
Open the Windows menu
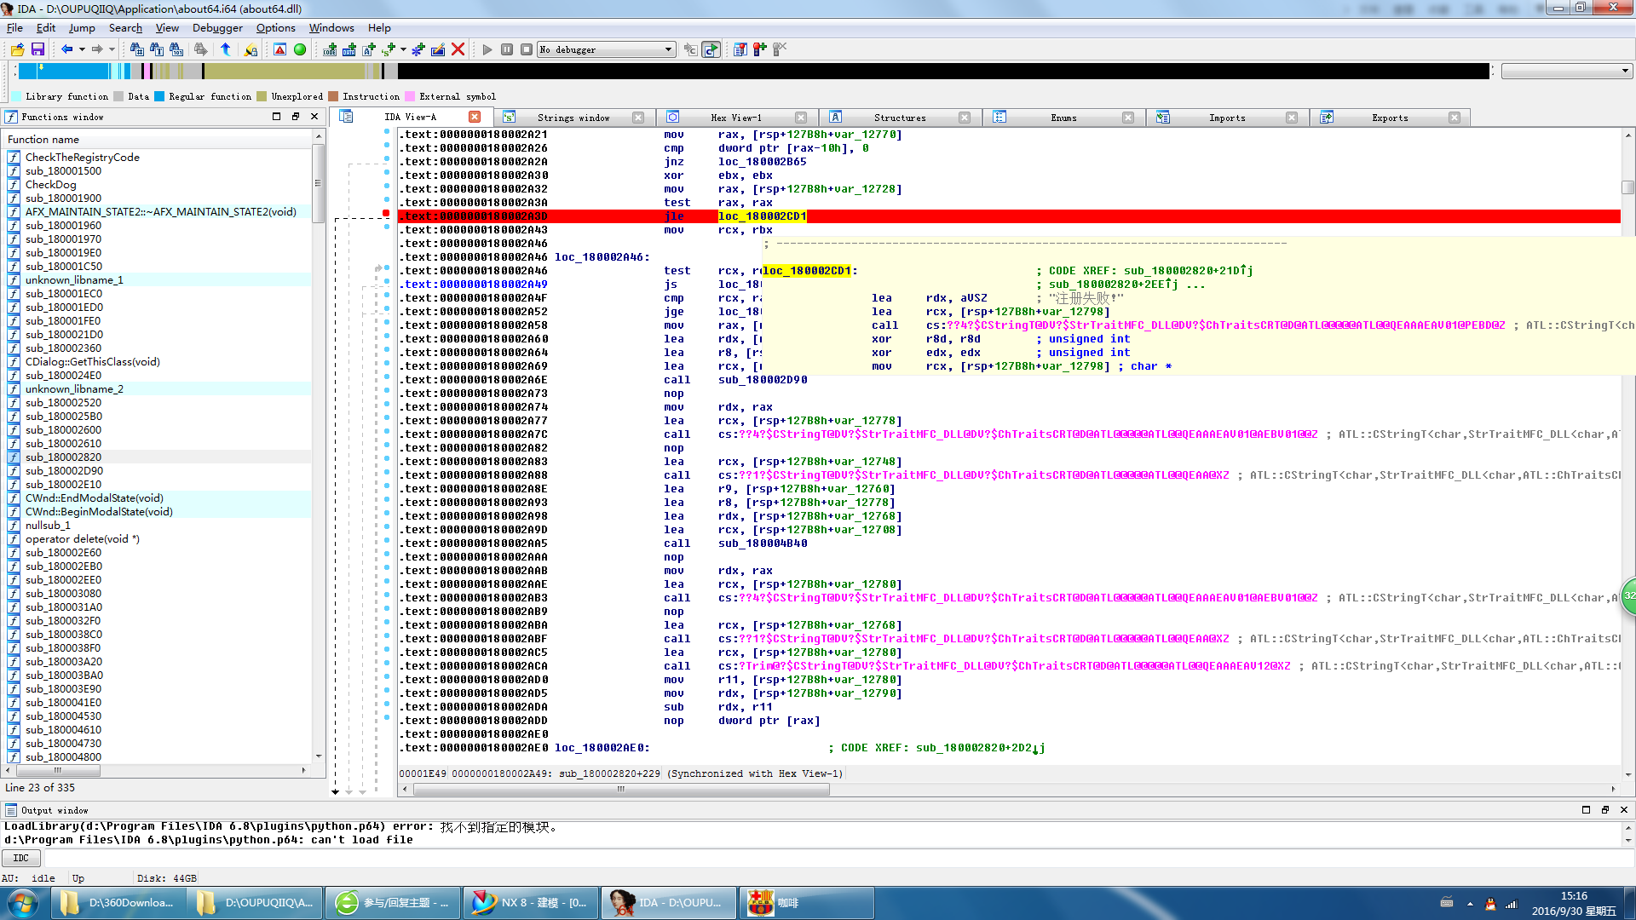tap(331, 28)
